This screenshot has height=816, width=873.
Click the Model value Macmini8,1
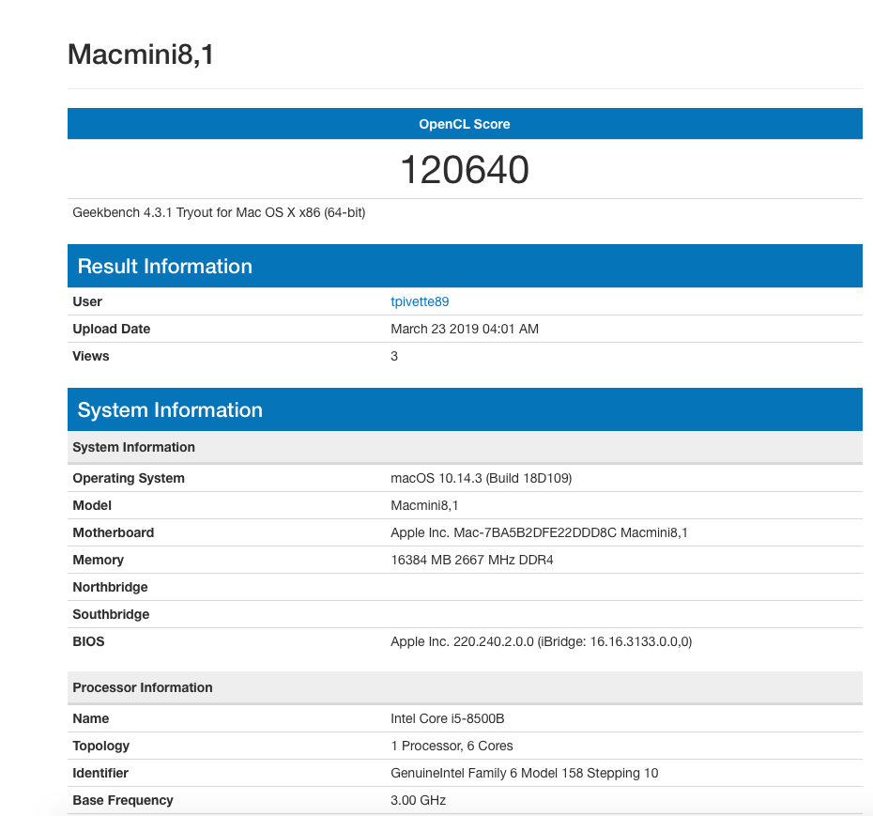click(x=424, y=505)
